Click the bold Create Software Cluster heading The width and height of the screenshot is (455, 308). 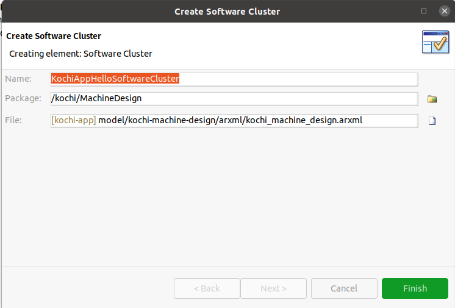(x=54, y=36)
